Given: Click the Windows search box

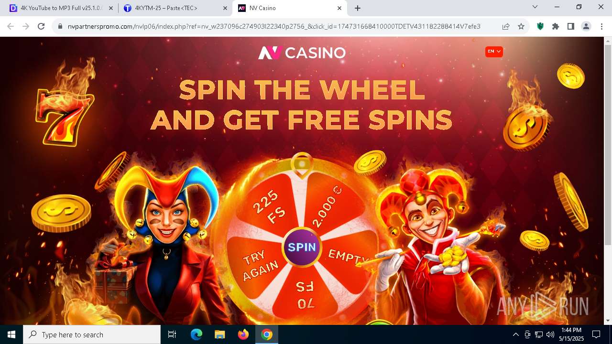Looking at the screenshot, I should [92, 334].
